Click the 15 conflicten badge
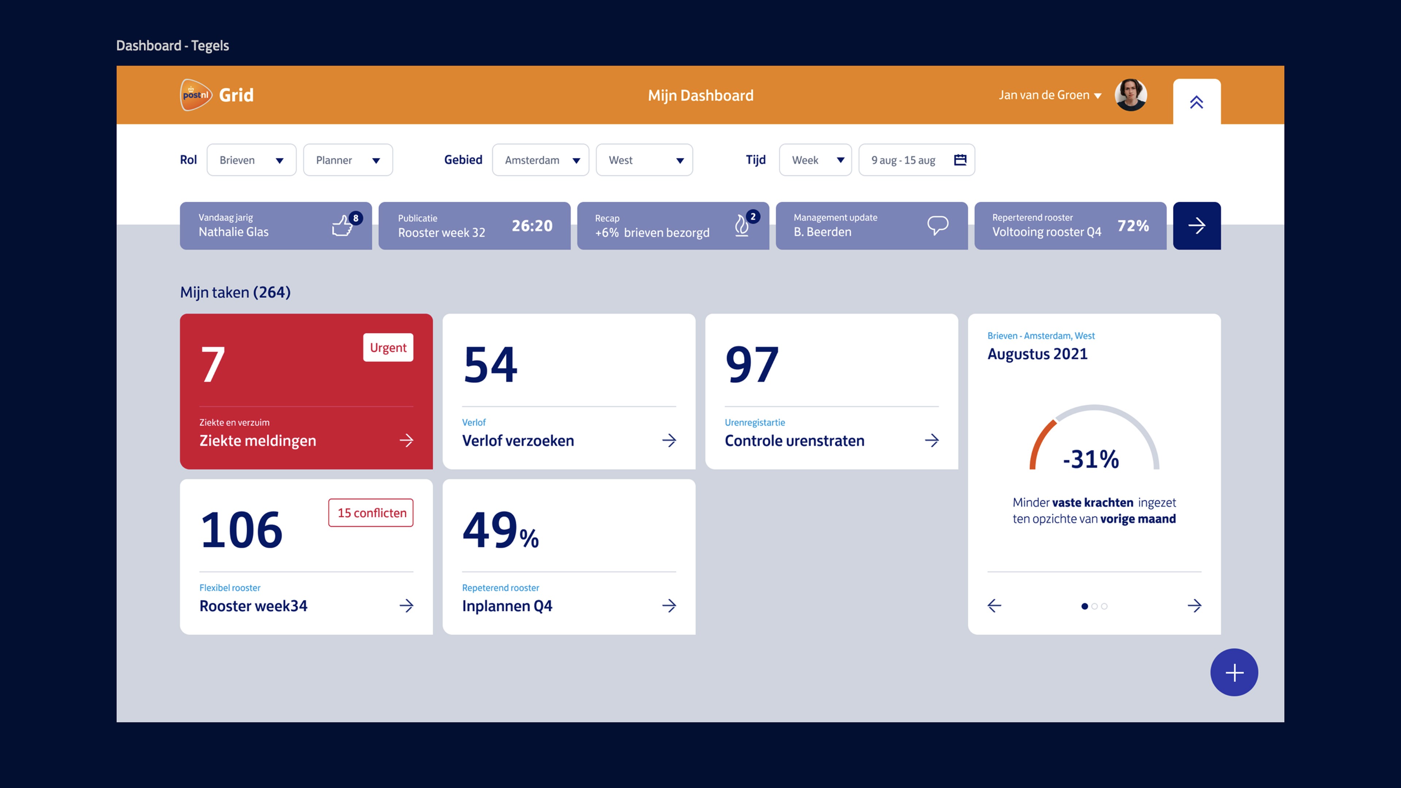 (x=371, y=513)
